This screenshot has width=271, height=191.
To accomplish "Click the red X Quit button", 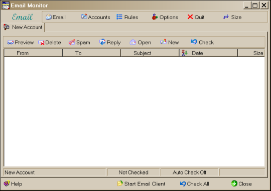I will tap(196, 17).
